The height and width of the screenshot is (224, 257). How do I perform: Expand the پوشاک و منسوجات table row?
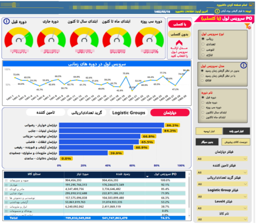point(6,211)
